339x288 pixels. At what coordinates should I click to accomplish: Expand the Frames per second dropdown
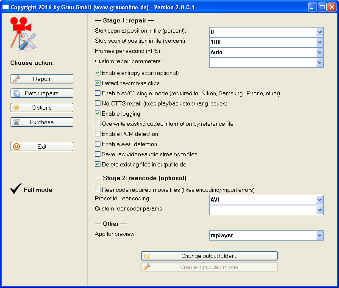click(x=320, y=53)
